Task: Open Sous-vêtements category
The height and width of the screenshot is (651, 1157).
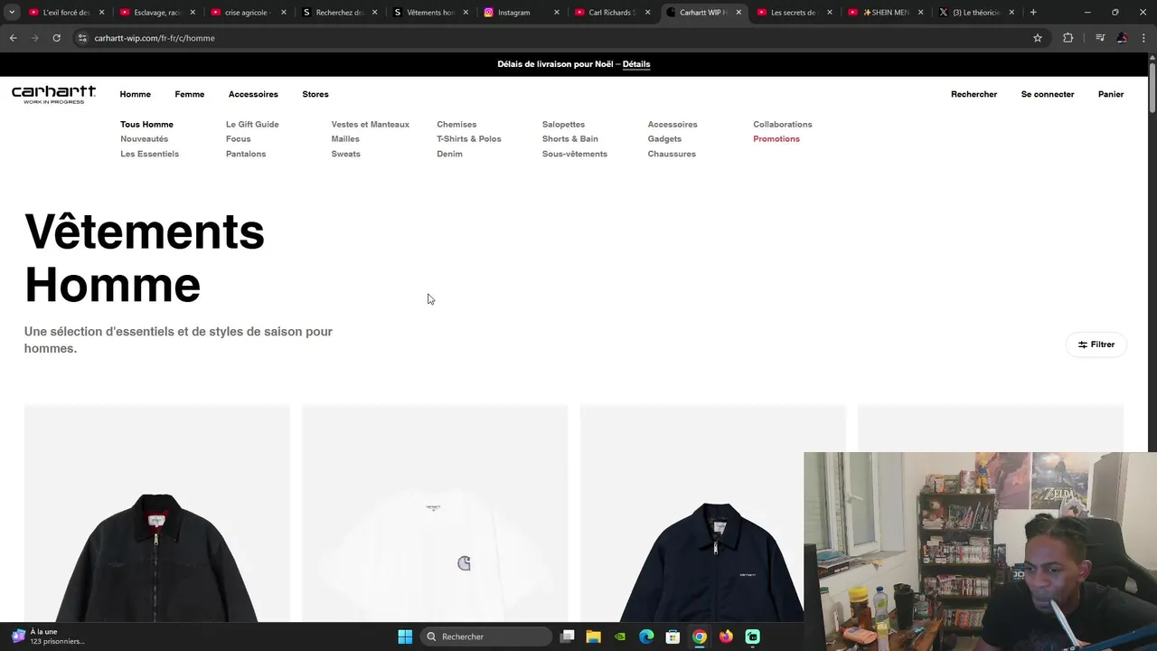Action: coord(575,154)
